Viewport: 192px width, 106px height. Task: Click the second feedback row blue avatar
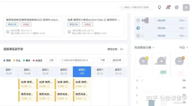[138, 28]
